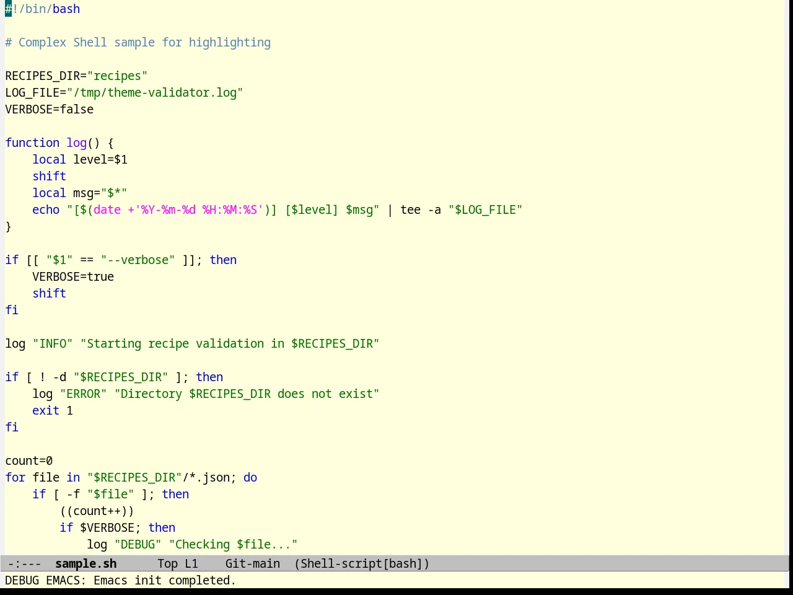Click the 'for file in' loop line

point(131,477)
